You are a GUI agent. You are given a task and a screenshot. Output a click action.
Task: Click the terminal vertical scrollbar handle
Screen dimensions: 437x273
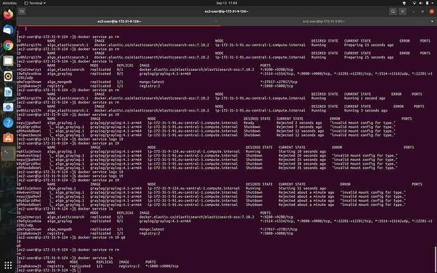point(435,259)
